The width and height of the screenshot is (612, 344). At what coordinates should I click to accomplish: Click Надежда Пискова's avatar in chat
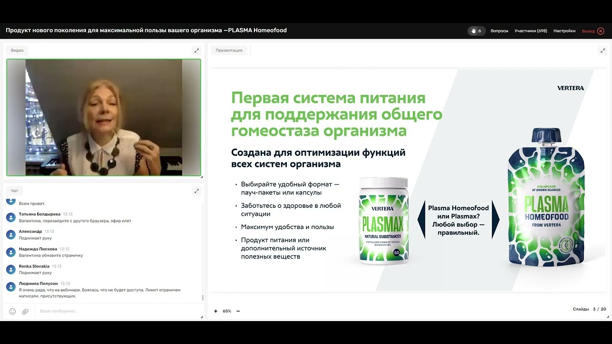tap(11, 252)
